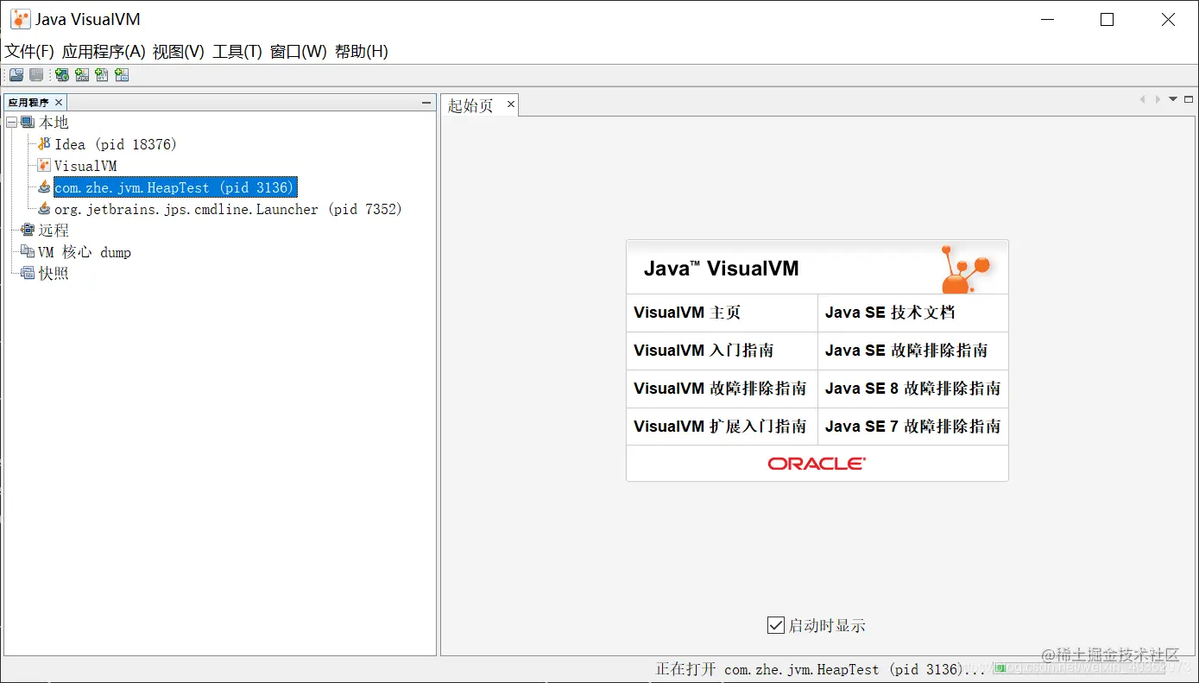Select Idea (pid 18376) in the tree
The height and width of the screenshot is (683, 1199).
[116, 144]
